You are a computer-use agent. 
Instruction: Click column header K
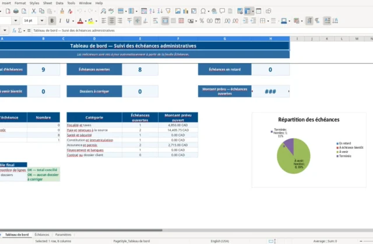[327, 39]
